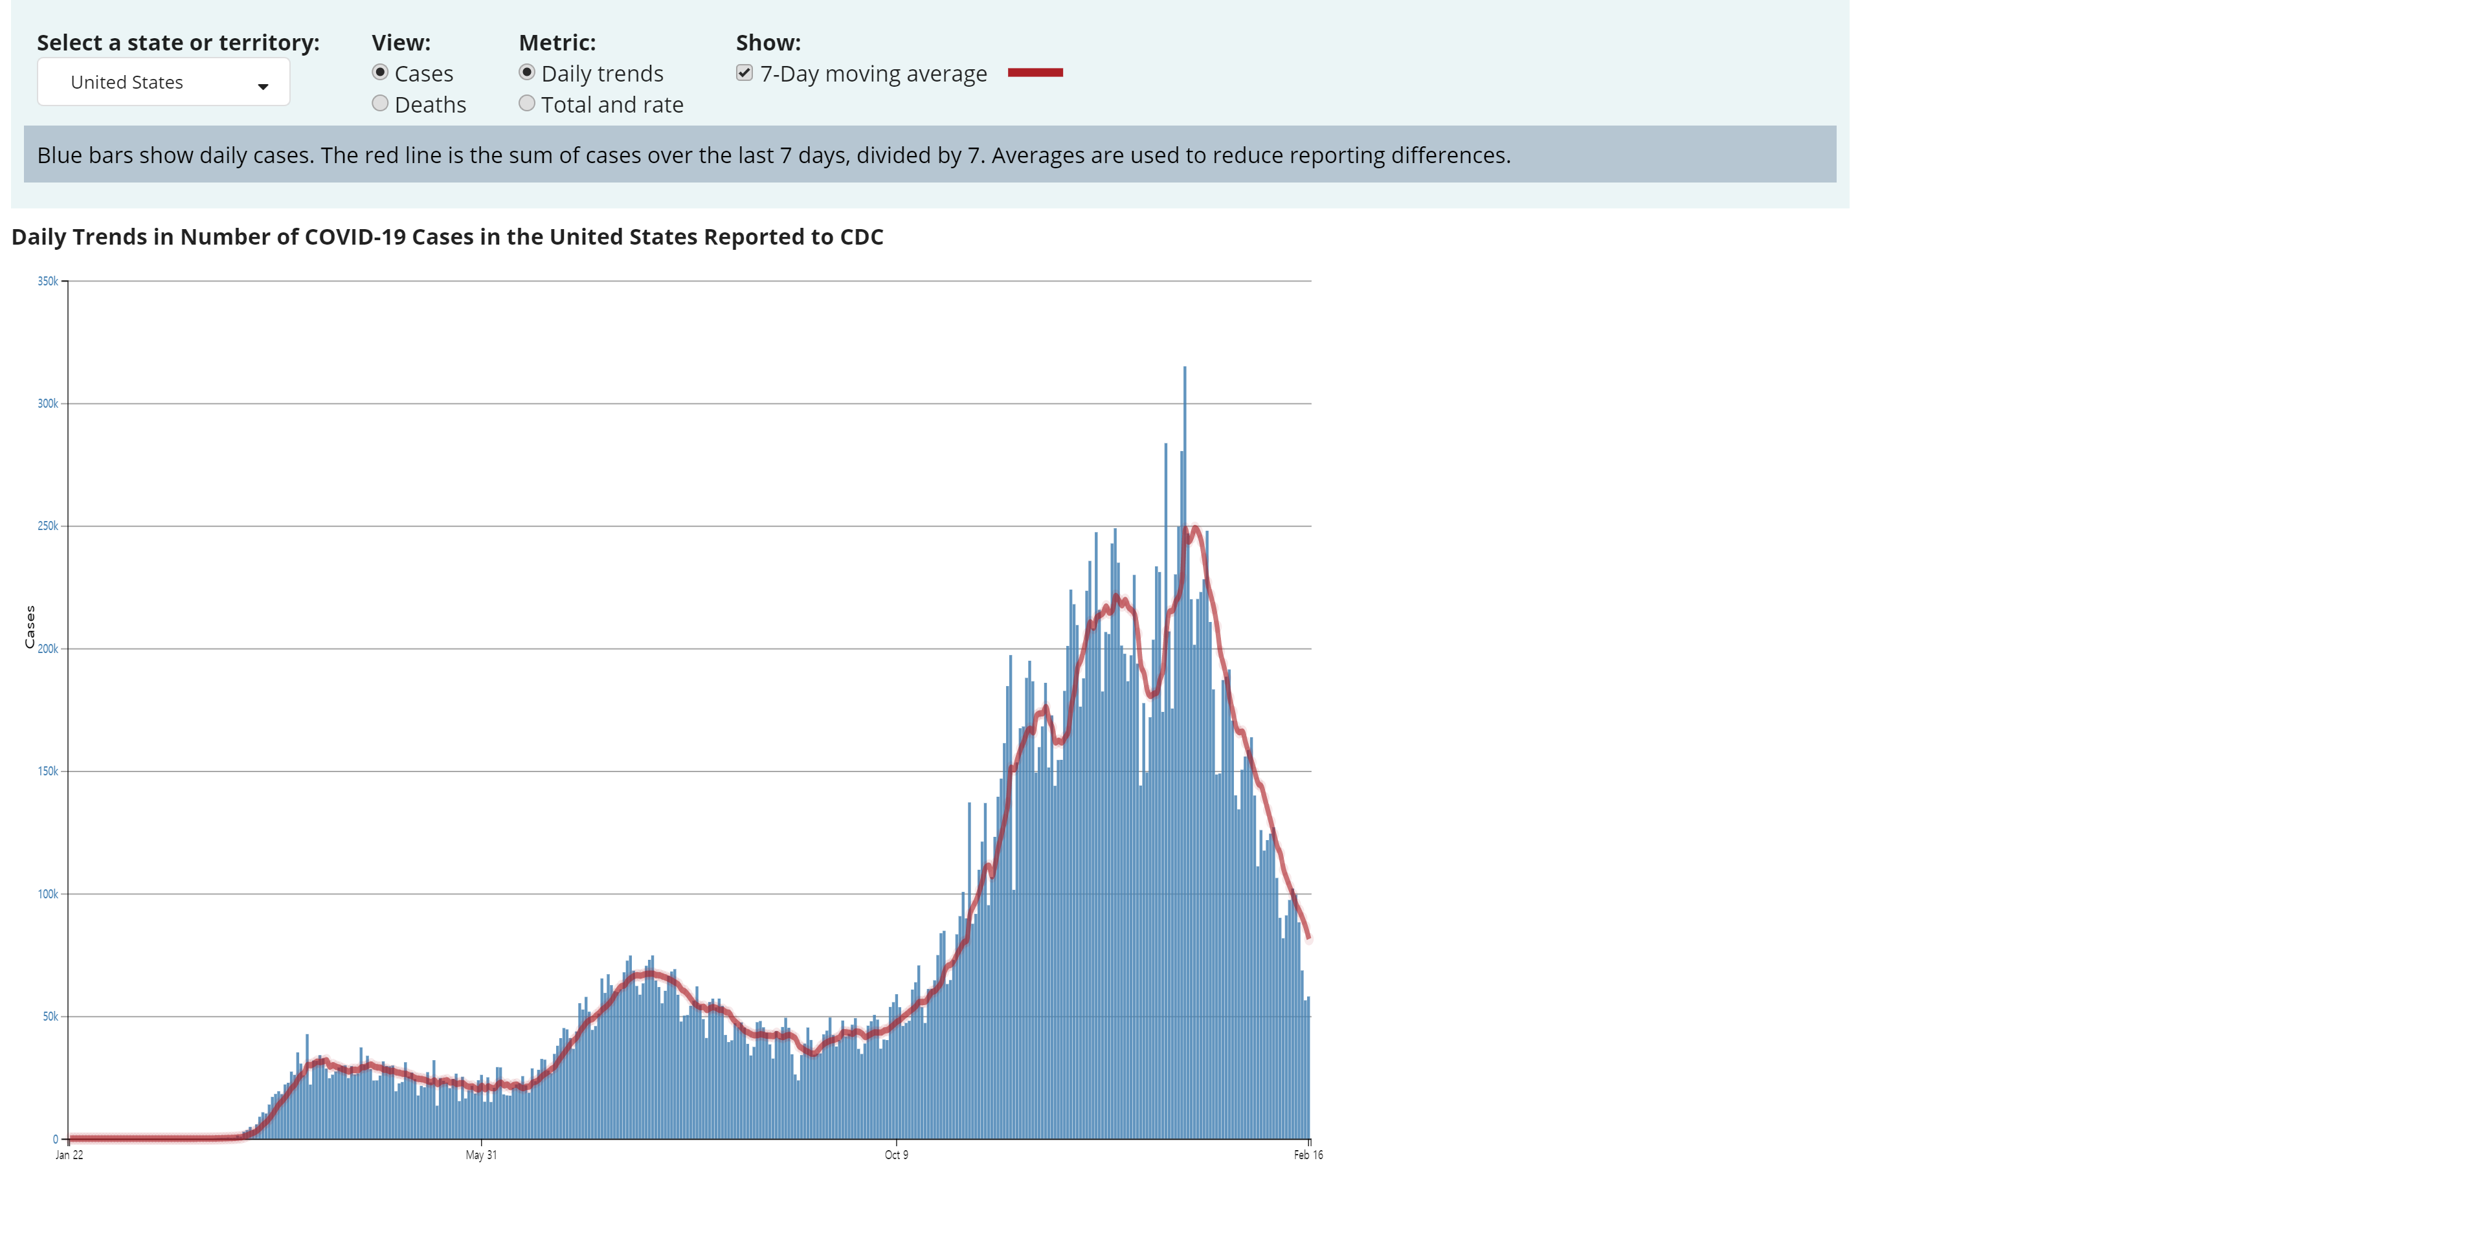Viewport: 2486px width, 1253px height.
Task: Click the 100k y-axis label
Action: tap(47, 894)
